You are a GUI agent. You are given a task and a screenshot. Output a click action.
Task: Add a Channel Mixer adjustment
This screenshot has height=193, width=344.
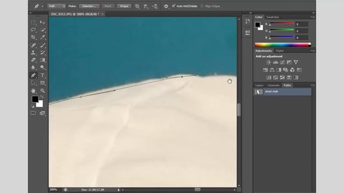pyautogui.click(x=292, y=70)
